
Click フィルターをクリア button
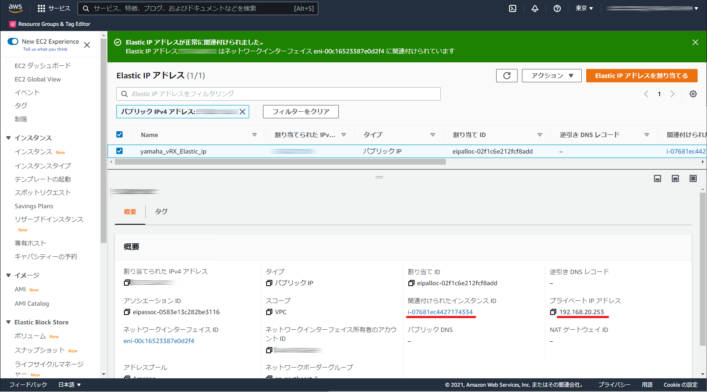click(301, 112)
